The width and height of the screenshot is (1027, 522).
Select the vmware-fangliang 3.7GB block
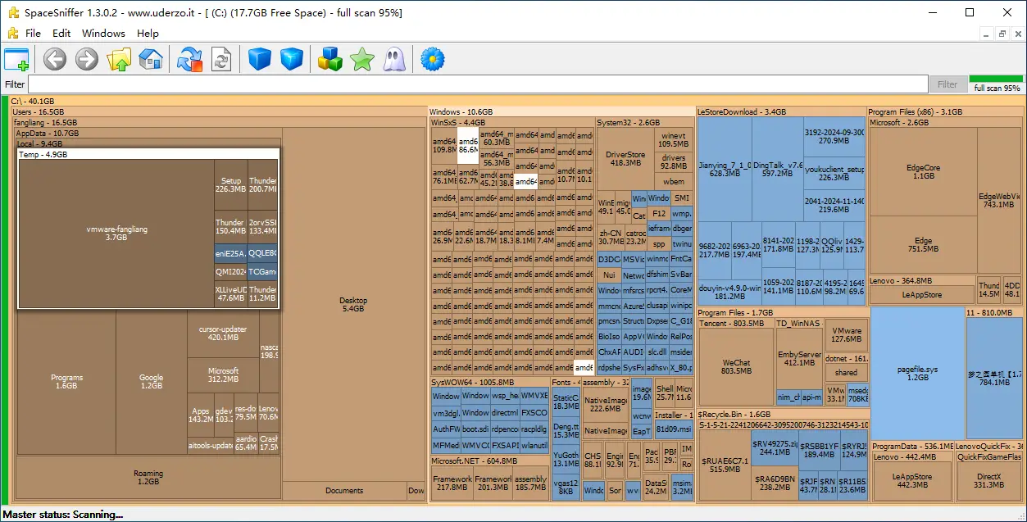tap(116, 234)
